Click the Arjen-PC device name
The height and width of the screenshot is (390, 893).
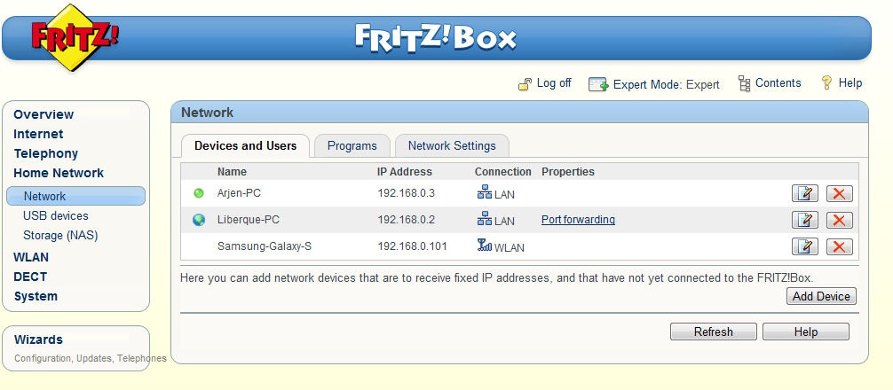point(239,193)
